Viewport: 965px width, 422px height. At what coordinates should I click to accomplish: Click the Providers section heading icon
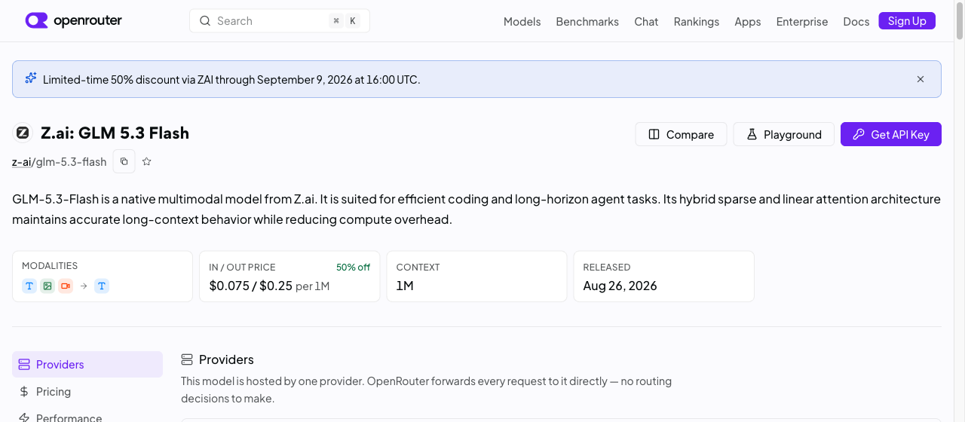tap(187, 359)
